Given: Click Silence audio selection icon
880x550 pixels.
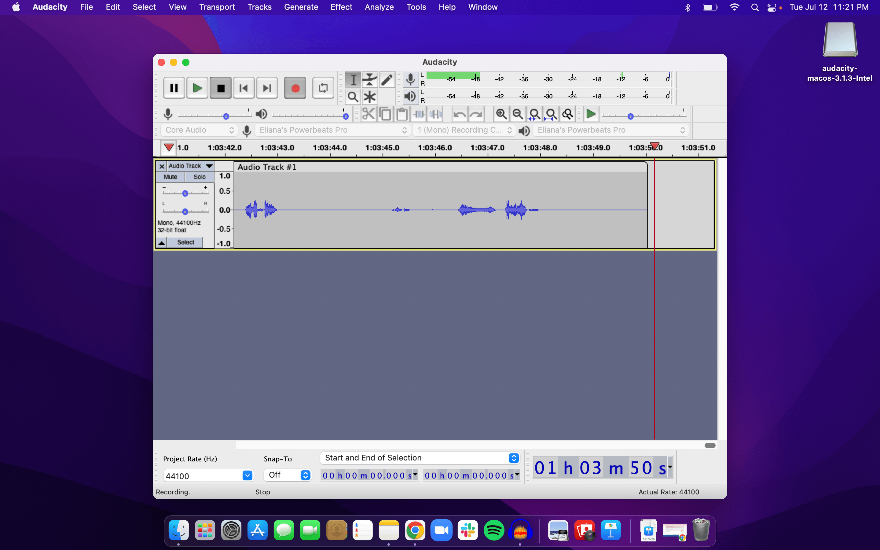Looking at the screenshot, I should pyautogui.click(x=435, y=114).
